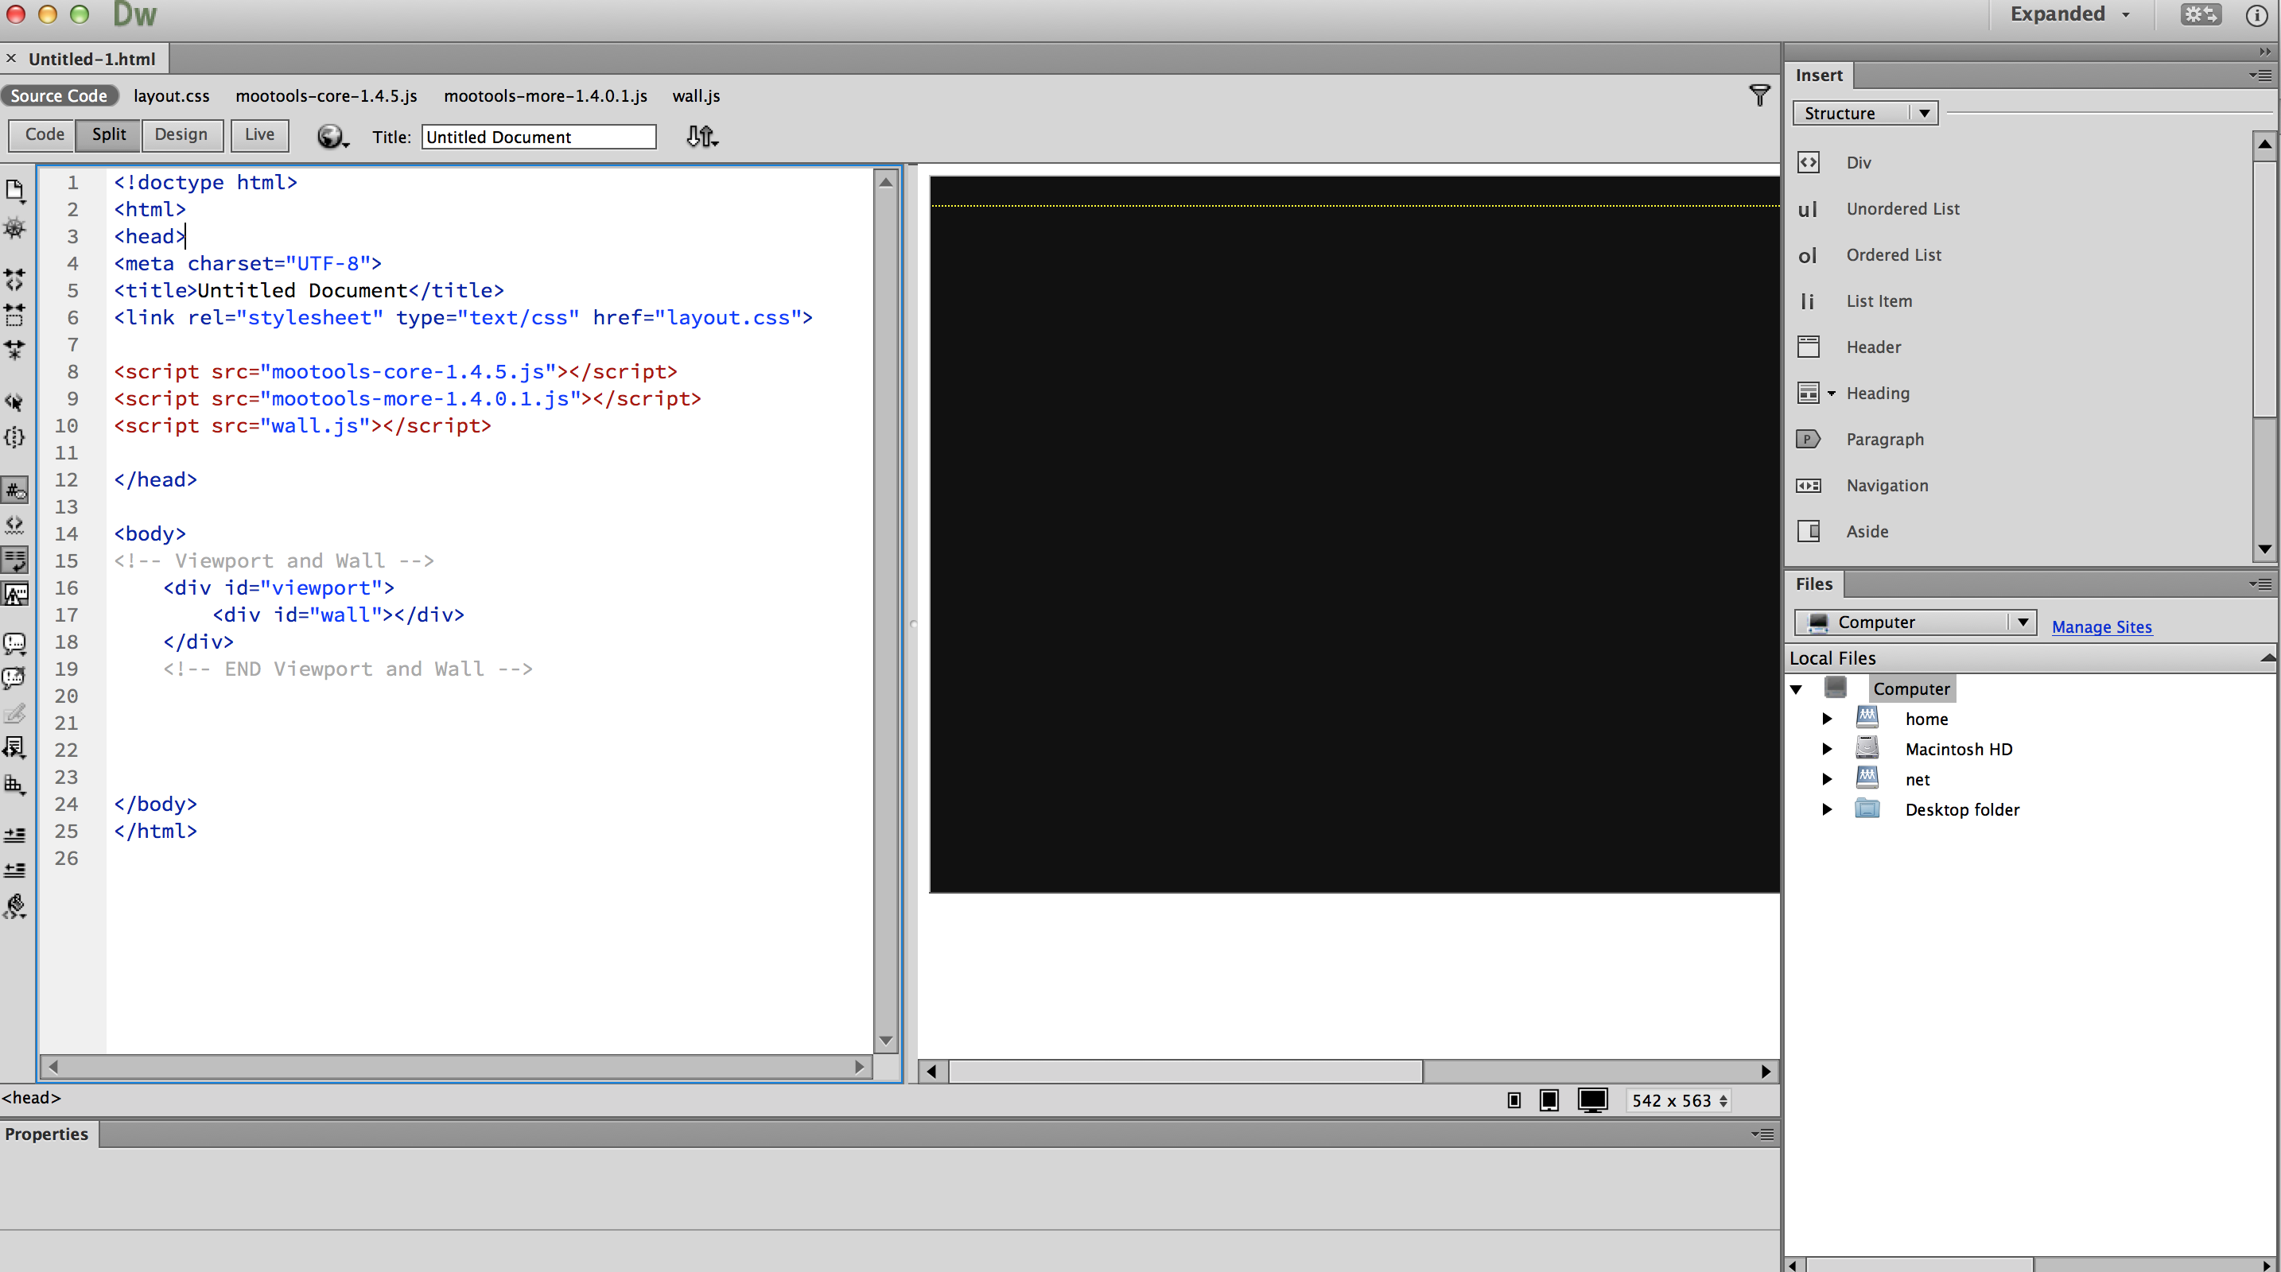Open the layout.css related file
This screenshot has height=1272, width=2281.
click(172, 95)
